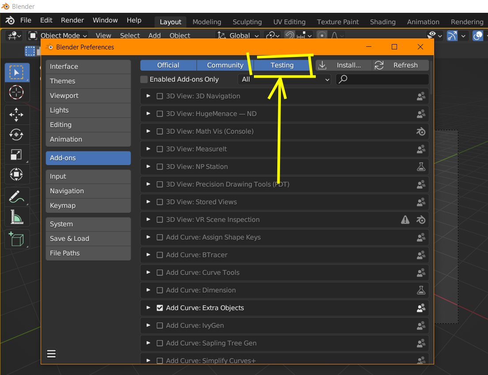Expand the 3D View: NP Station entry
The image size is (488, 375).
click(x=148, y=167)
